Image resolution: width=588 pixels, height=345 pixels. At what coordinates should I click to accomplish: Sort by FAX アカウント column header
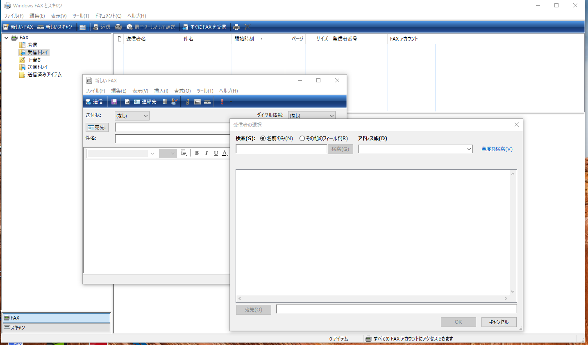pos(411,39)
